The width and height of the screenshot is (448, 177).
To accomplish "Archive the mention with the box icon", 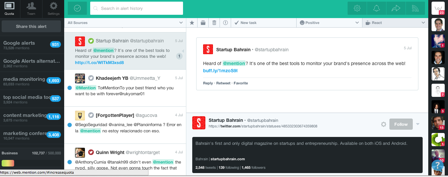I will (x=203, y=23).
